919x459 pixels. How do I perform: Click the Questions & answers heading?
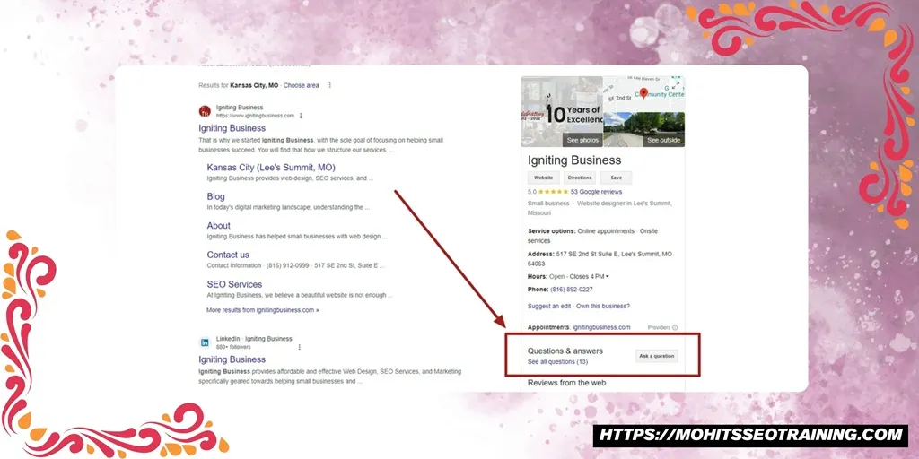tap(565, 351)
